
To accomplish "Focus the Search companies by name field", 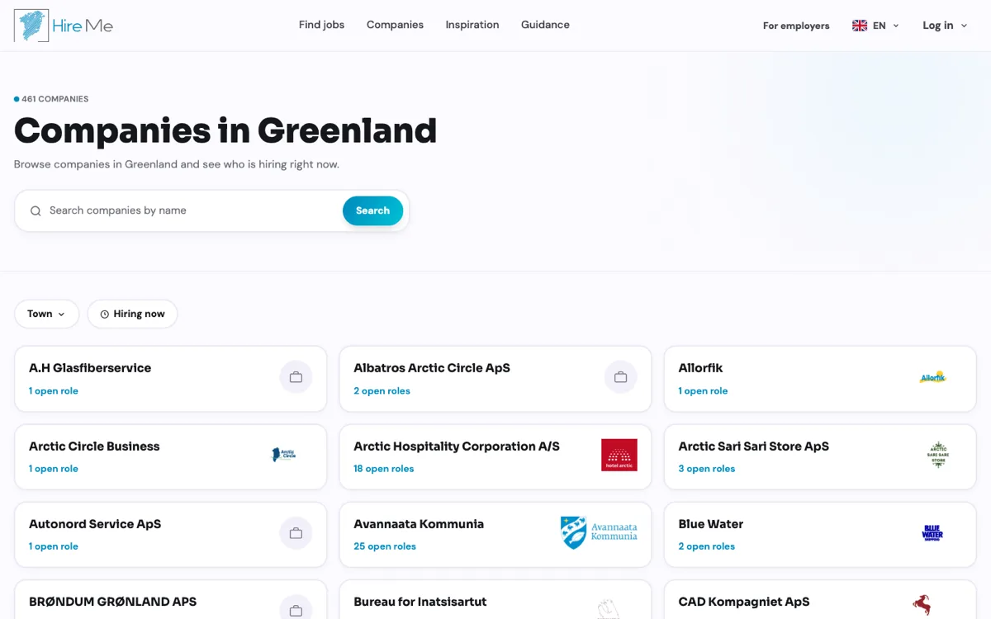I will [194, 210].
